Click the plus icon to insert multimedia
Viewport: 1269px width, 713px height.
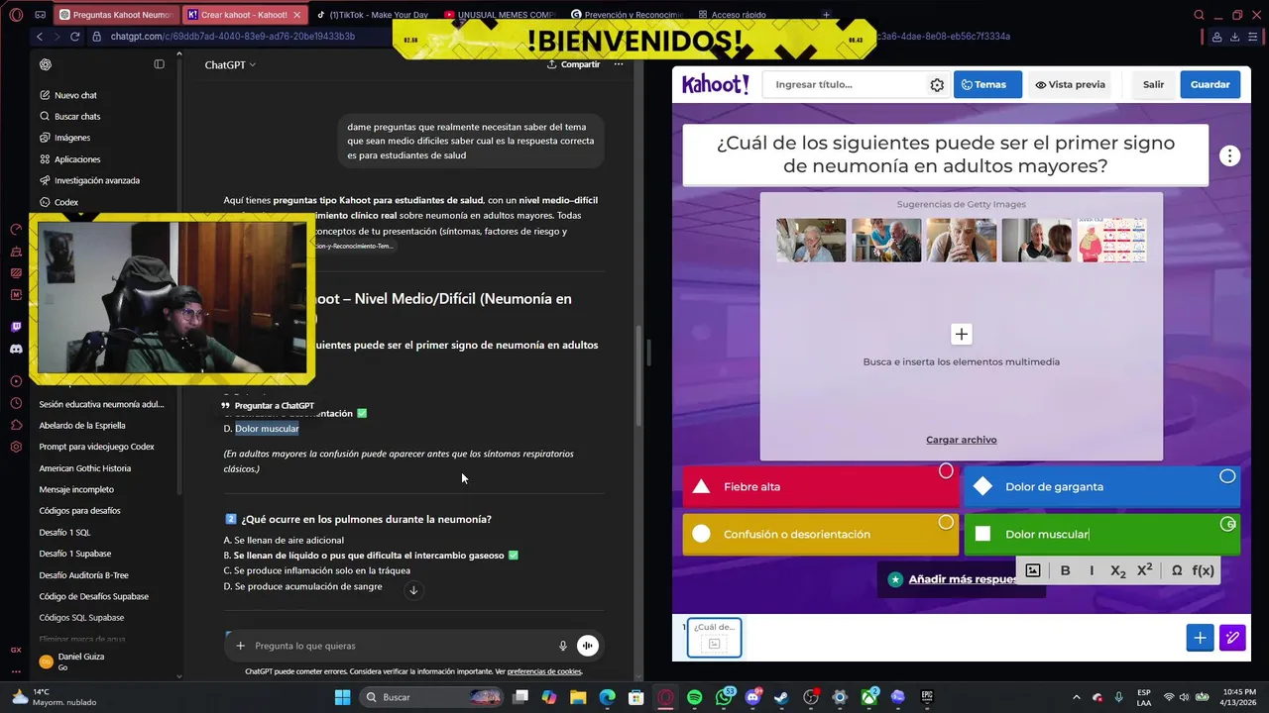pyautogui.click(x=961, y=334)
